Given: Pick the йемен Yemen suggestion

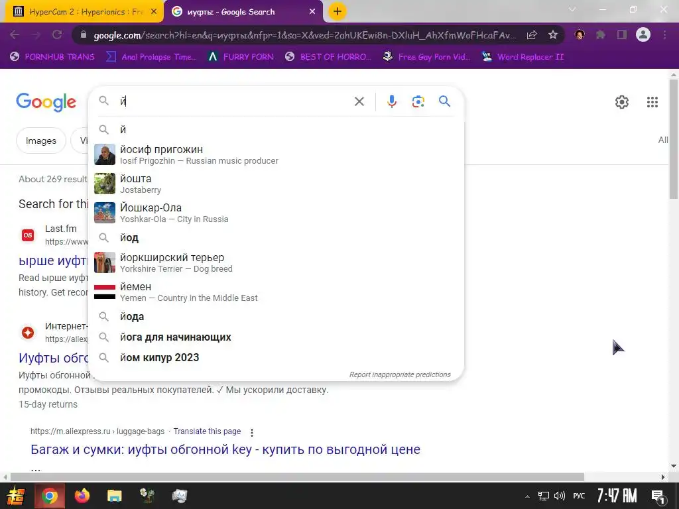Looking at the screenshot, I should (x=276, y=292).
